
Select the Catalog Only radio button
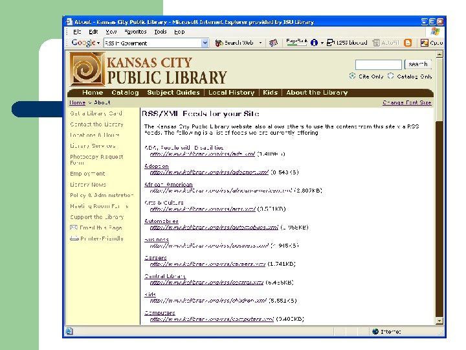coord(390,76)
